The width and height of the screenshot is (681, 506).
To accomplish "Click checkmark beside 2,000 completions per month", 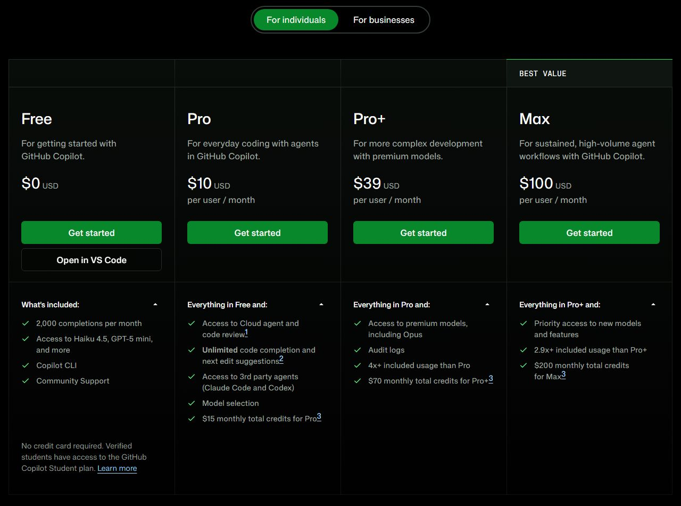I will pos(26,323).
